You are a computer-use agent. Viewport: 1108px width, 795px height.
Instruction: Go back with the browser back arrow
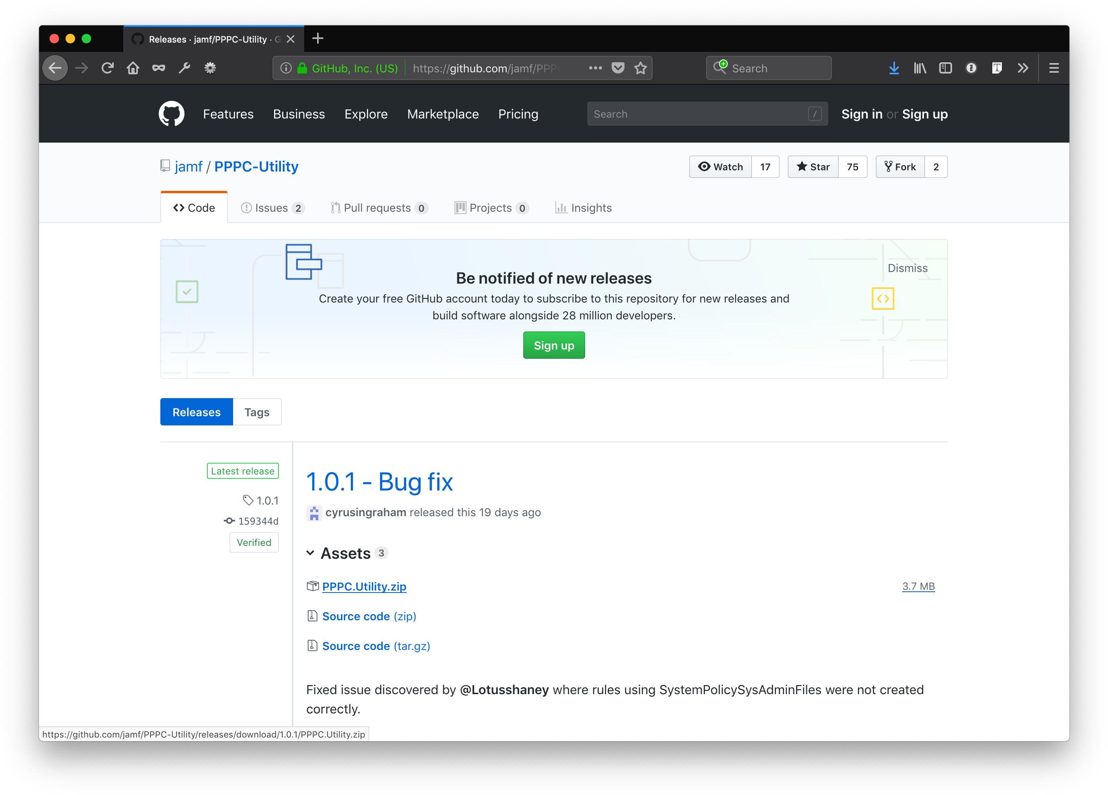(55, 68)
